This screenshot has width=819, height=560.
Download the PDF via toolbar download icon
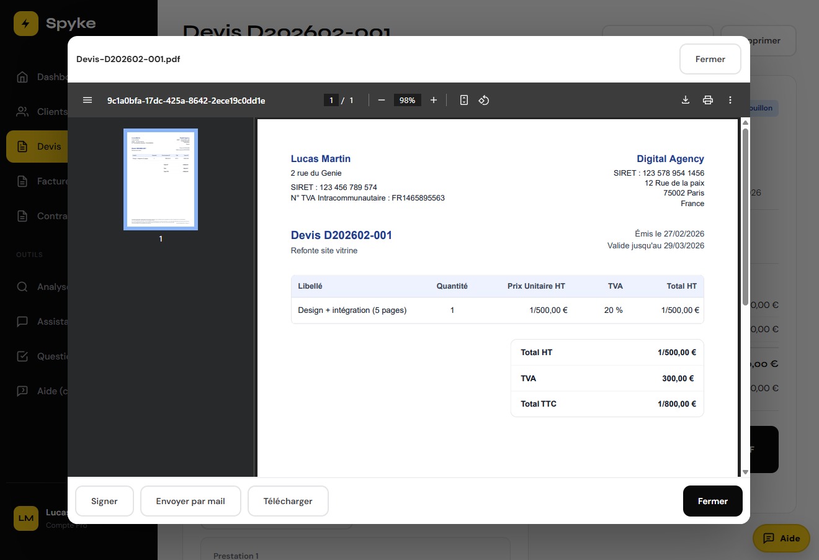pos(686,100)
